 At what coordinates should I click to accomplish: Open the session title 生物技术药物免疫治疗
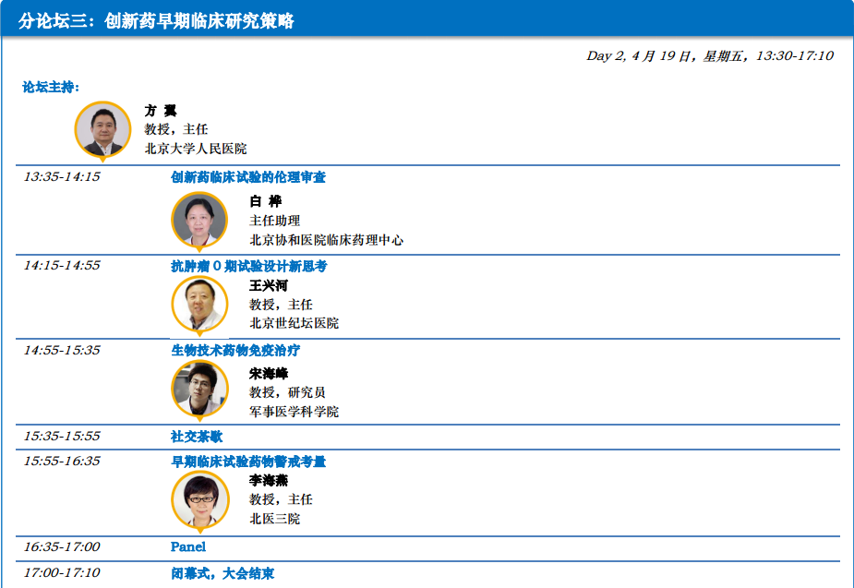[235, 350]
